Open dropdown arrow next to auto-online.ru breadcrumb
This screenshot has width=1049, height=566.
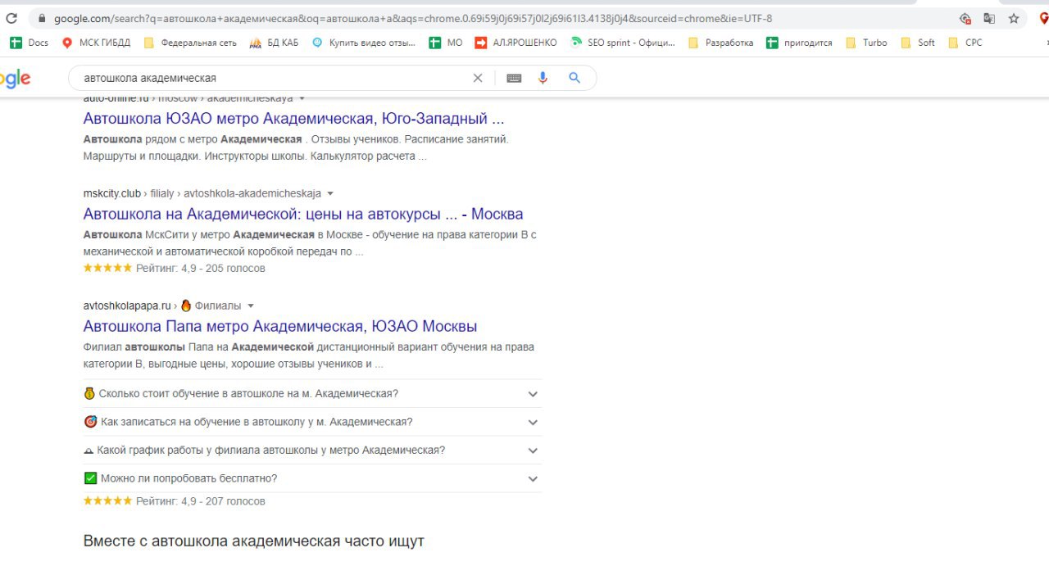click(302, 98)
